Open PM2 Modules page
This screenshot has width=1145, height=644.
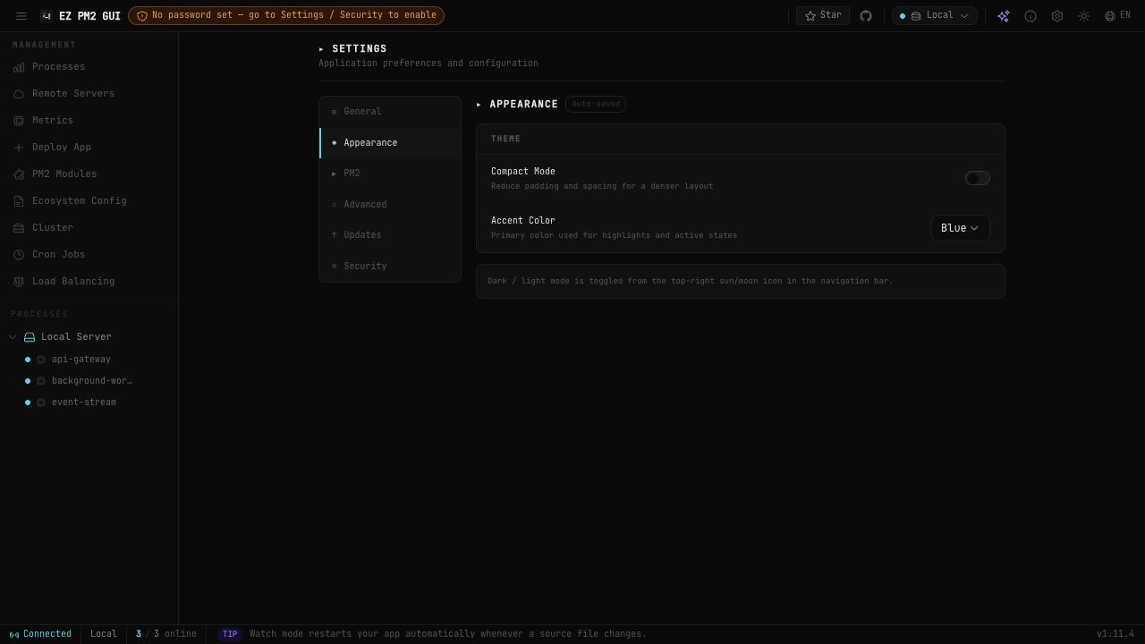pyautogui.click(x=89, y=174)
